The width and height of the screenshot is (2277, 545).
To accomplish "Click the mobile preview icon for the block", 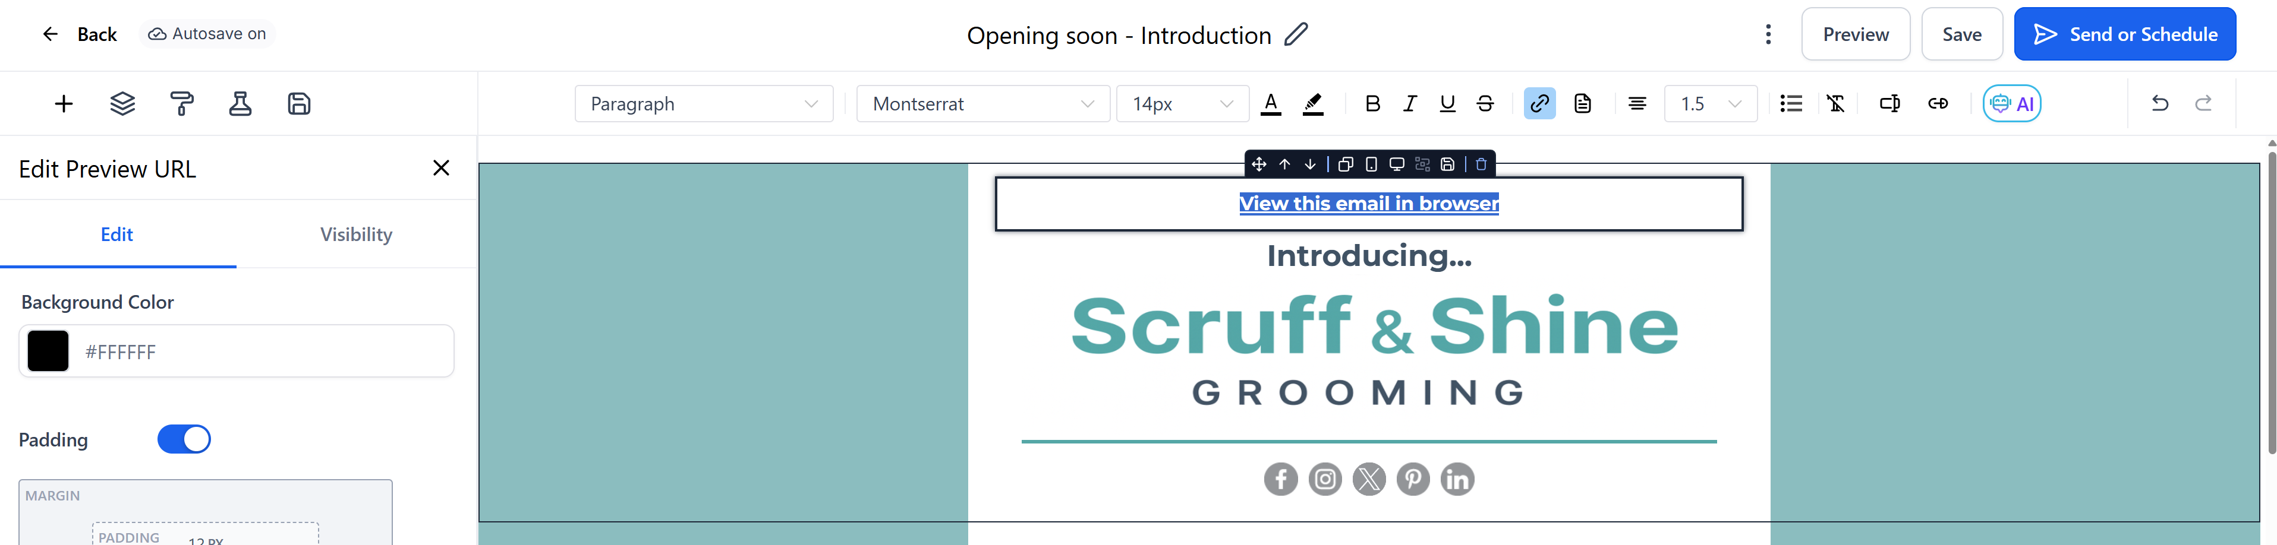I will point(1371,163).
